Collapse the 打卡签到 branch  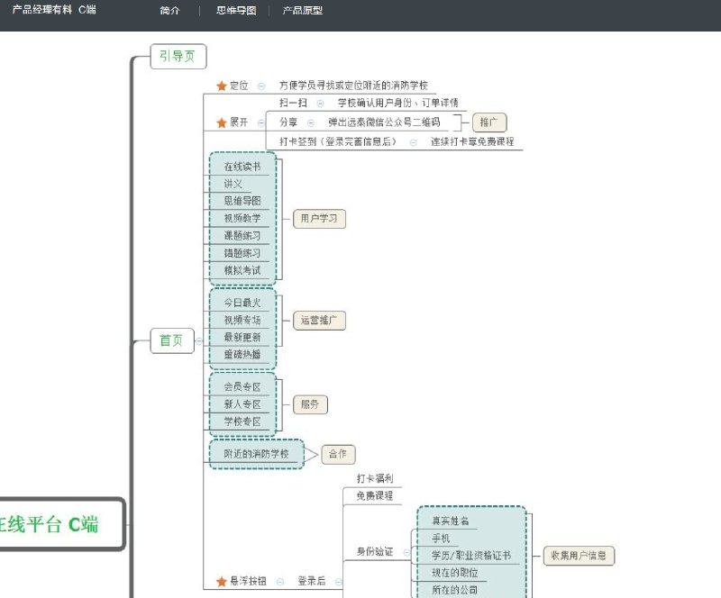click(414, 142)
